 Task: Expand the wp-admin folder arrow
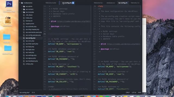(x=22, y=6)
